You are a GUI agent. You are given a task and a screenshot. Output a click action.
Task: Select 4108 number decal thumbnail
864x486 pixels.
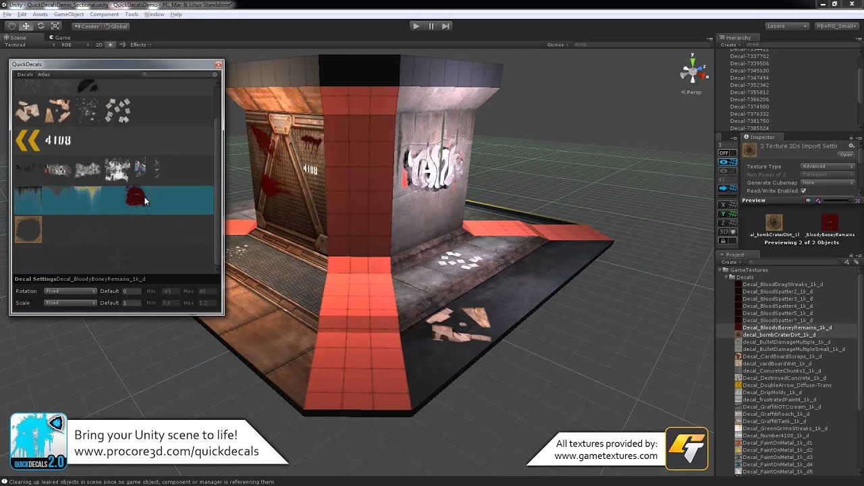(x=57, y=140)
